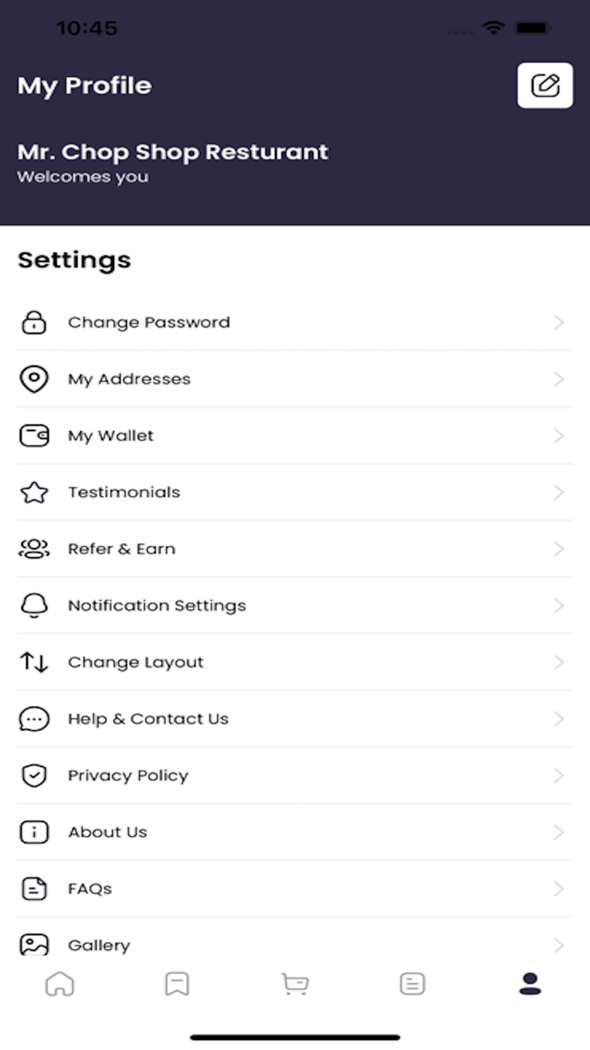Expand Refer & Earn with its chevron
This screenshot has height=1050, width=590.
[559, 549]
